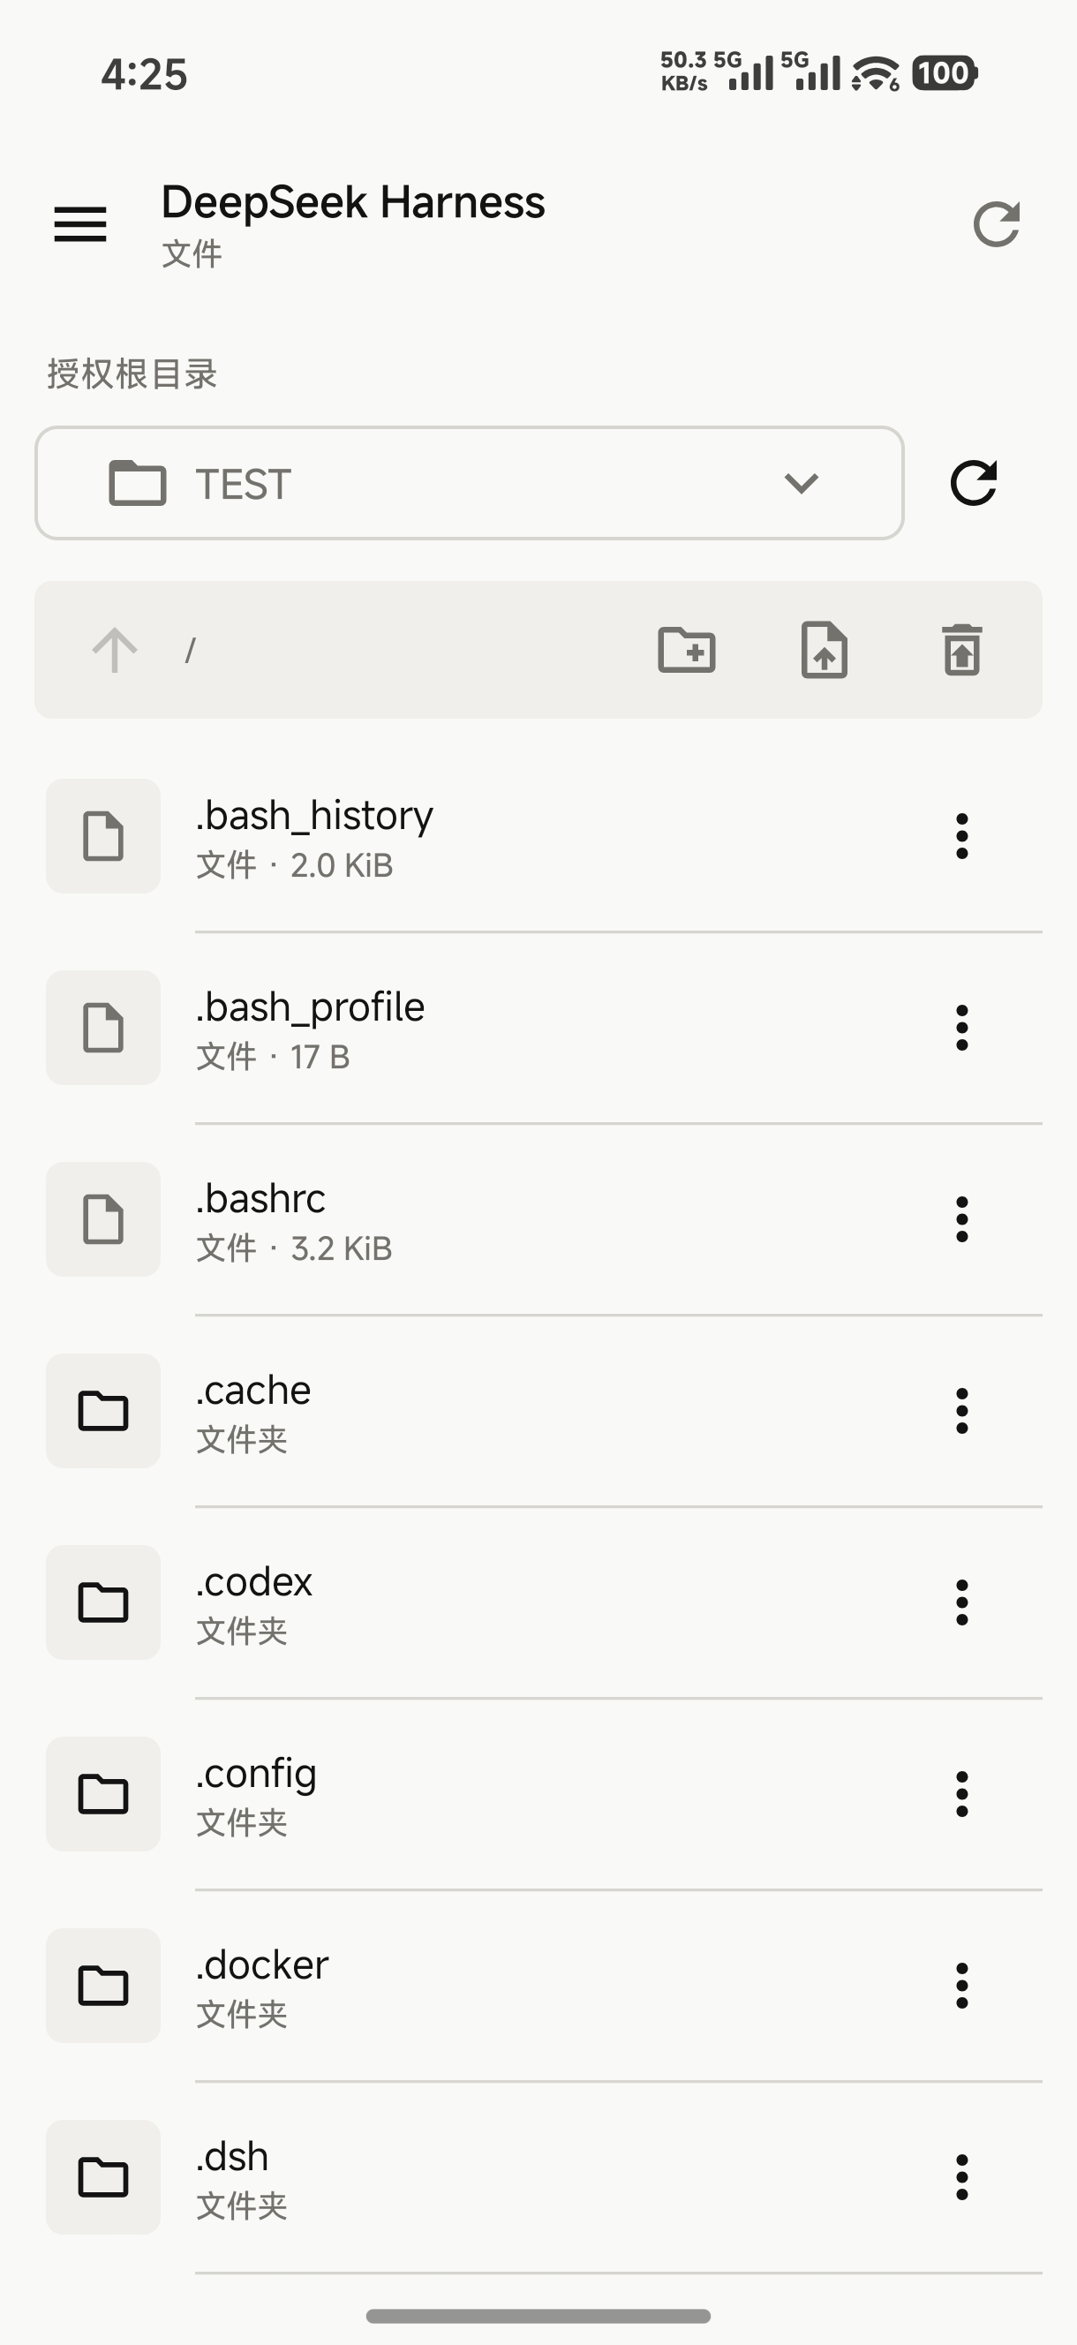Upload a file to this directory
This screenshot has height=2345, width=1077.
824,650
